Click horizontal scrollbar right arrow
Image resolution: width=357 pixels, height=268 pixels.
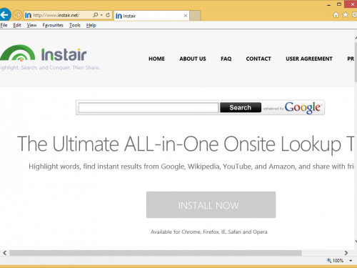(x=346, y=253)
